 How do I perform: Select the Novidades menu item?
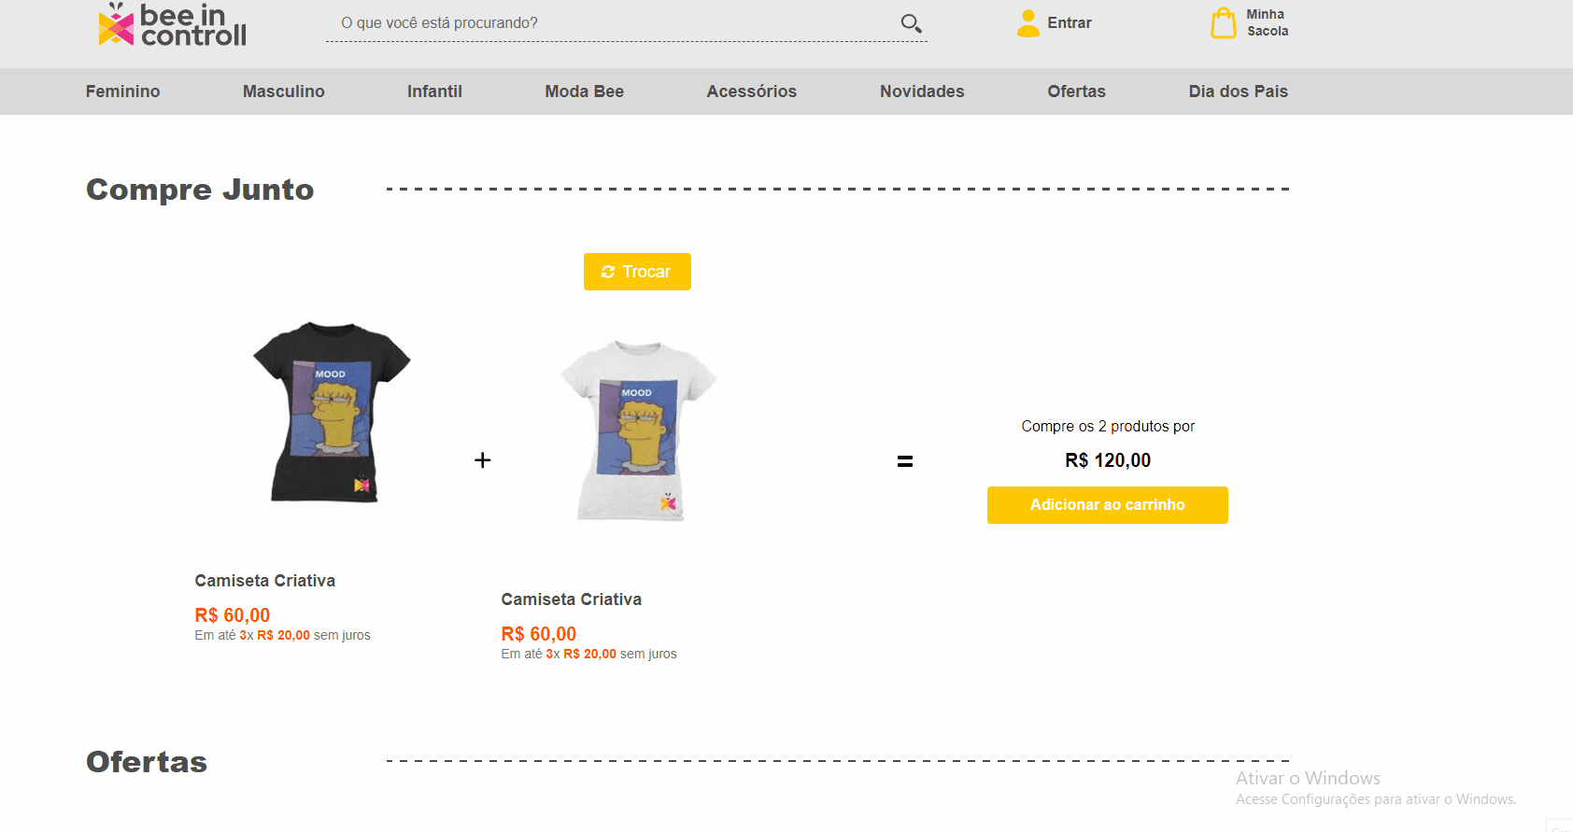coord(922,92)
